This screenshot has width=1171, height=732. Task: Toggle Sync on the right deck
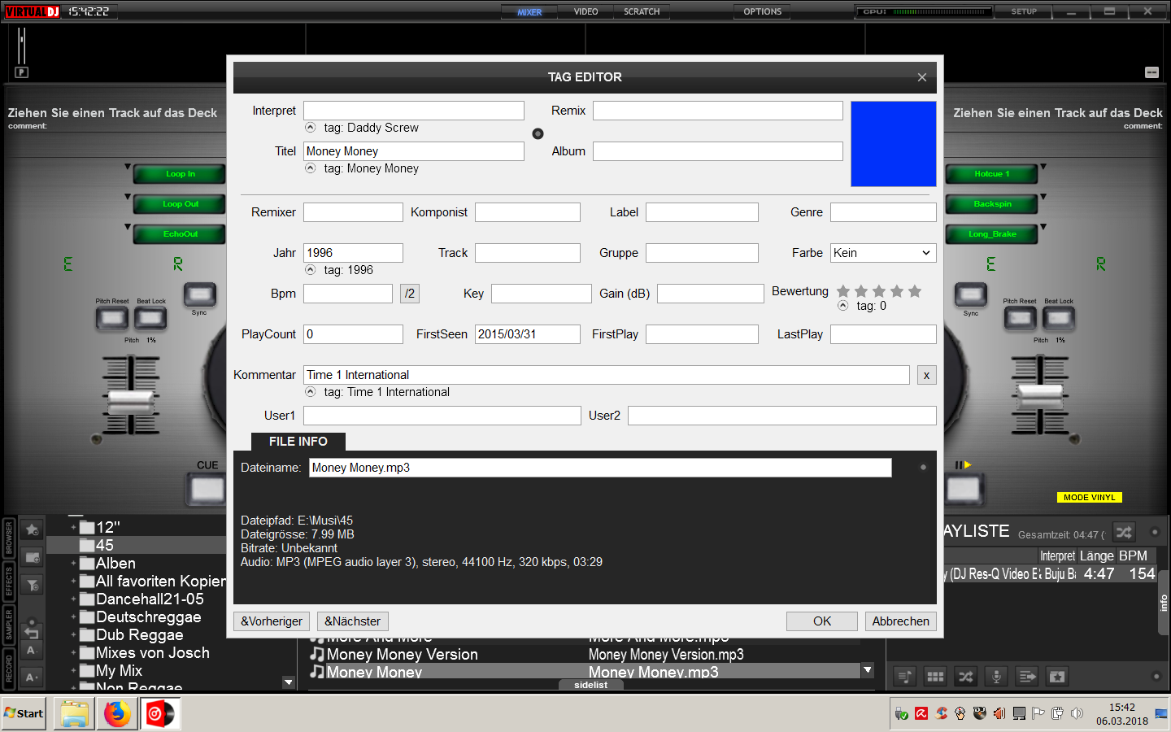(x=970, y=294)
